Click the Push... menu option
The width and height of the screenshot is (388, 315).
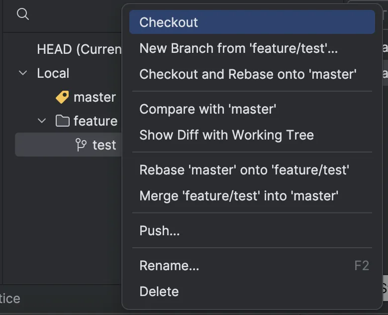click(160, 231)
